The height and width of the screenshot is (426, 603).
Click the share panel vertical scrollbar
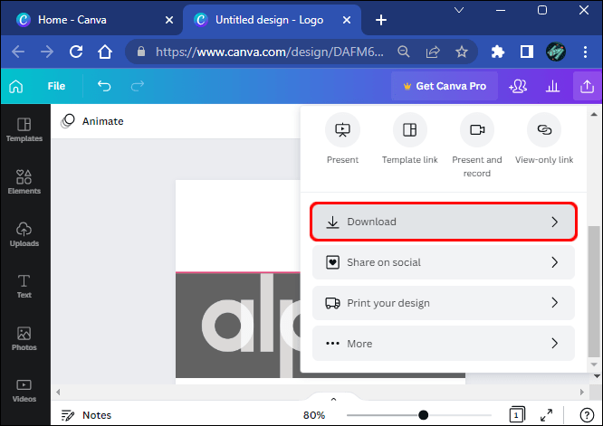tap(594, 291)
